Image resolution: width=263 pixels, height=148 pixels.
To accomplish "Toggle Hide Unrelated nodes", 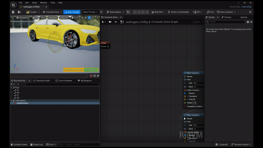I will [225, 12].
